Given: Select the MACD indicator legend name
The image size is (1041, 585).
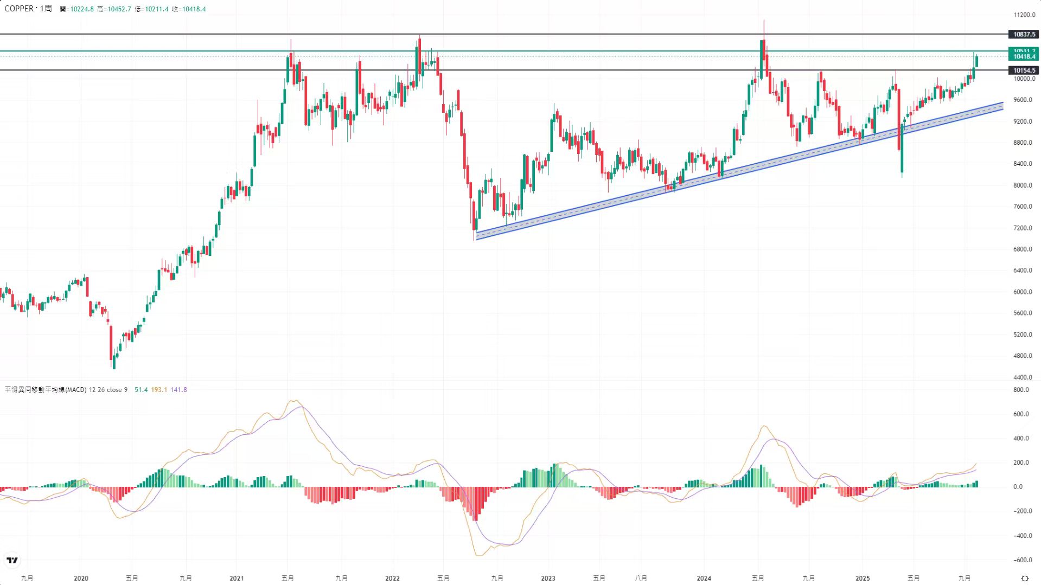Looking at the screenshot, I should [x=46, y=390].
